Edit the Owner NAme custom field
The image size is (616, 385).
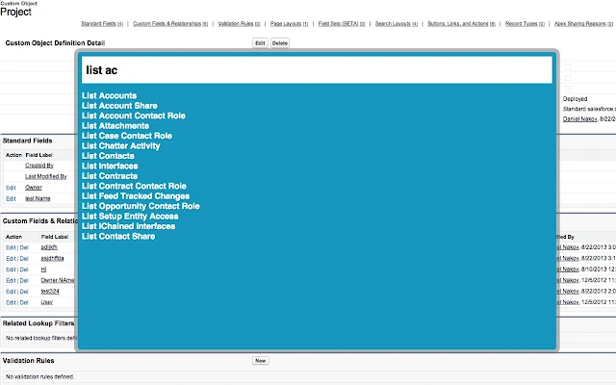click(11, 280)
